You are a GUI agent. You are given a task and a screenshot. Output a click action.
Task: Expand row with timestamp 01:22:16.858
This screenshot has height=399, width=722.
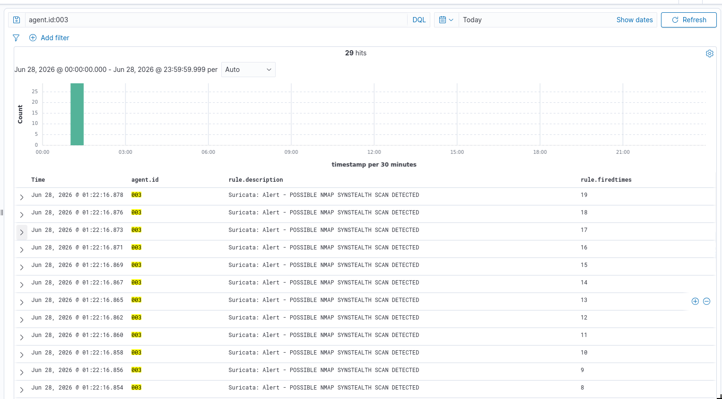(22, 355)
